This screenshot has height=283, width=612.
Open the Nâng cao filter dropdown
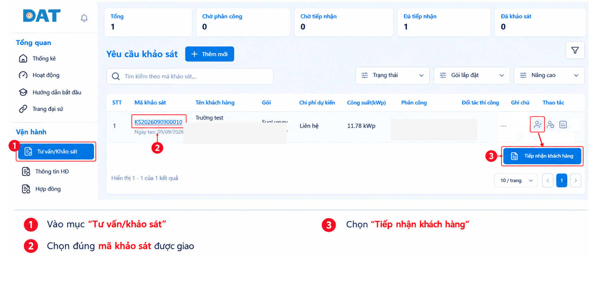[549, 75]
